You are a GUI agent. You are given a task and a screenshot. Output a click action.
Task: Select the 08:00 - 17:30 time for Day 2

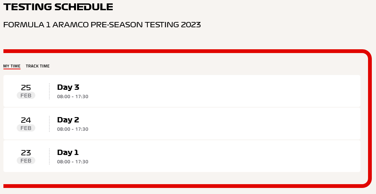[73, 129]
